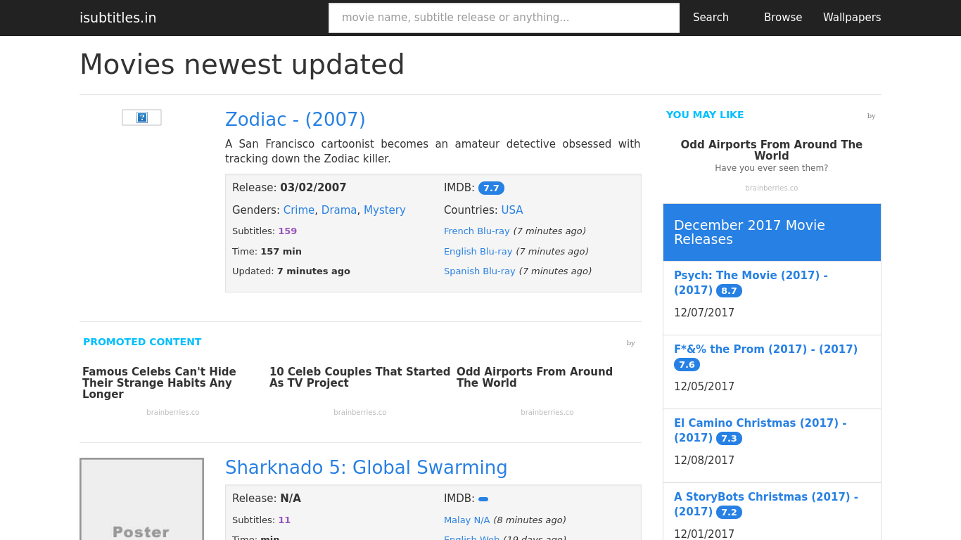Click the 7.2 badge for A StoryBots Christmas
This screenshot has height=540, width=961.
point(729,512)
